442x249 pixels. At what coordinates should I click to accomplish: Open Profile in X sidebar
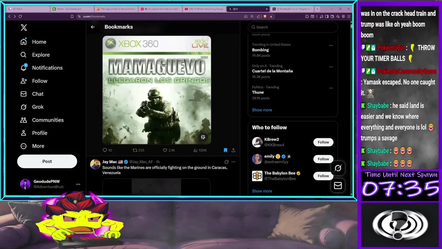(x=34, y=133)
